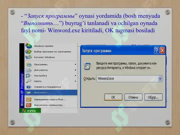Expand the Программы submenu arrow

(75, 64)
